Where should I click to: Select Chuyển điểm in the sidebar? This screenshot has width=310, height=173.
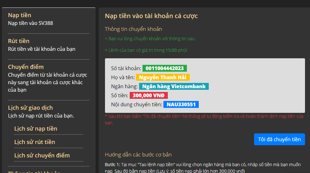click(26, 67)
